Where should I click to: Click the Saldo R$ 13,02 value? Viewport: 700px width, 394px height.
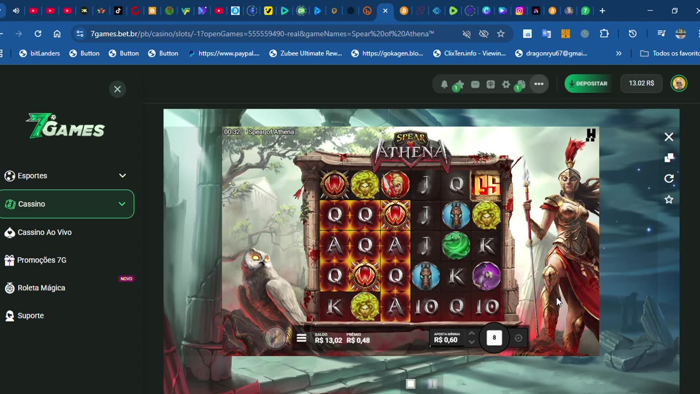328,340
